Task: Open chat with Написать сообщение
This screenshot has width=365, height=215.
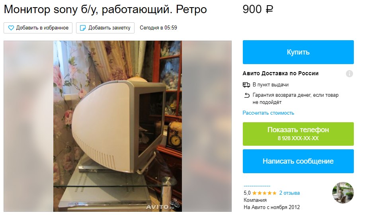Action: click(298, 161)
